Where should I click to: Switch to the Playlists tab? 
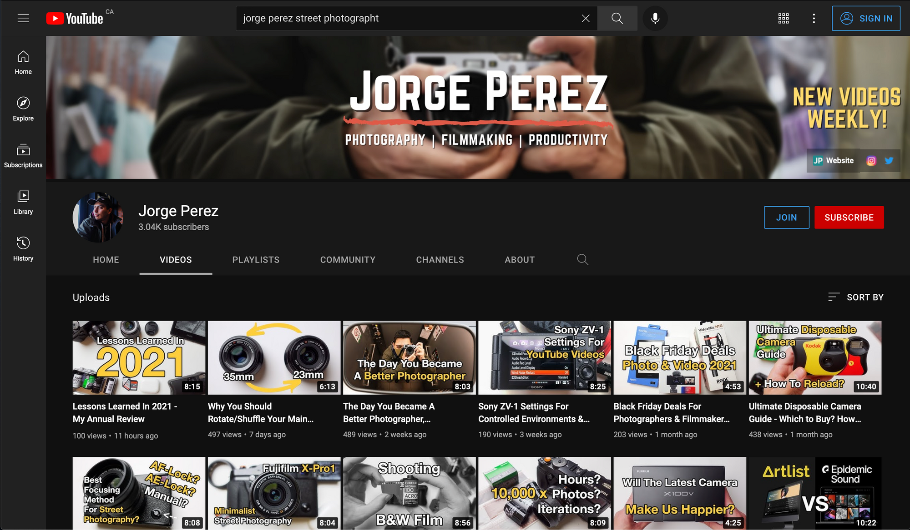[x=256, y=260]
